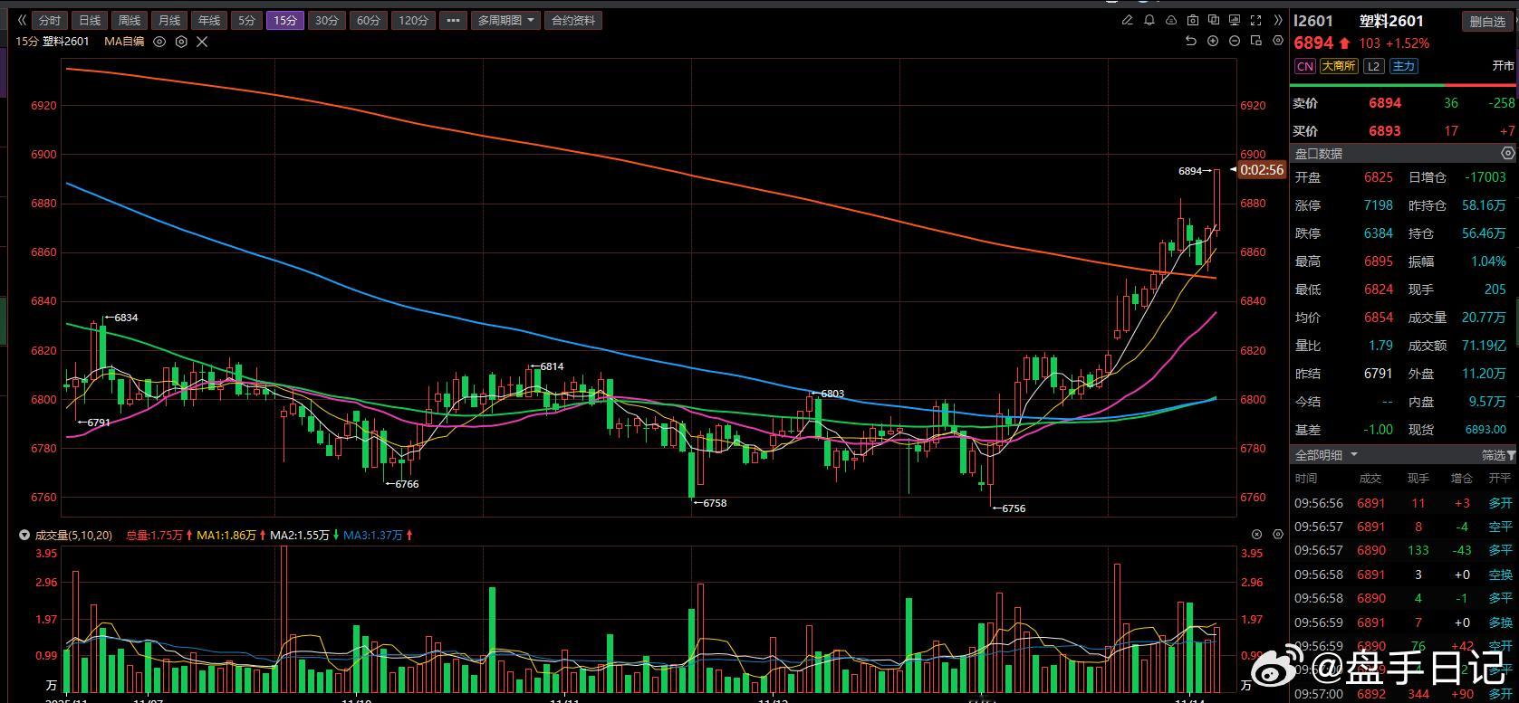Click the 最低 value 6824
The image size is (1519, 703).
1379,290
